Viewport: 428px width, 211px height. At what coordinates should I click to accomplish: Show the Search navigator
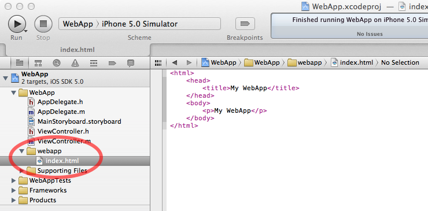click(x=57, y=63)
